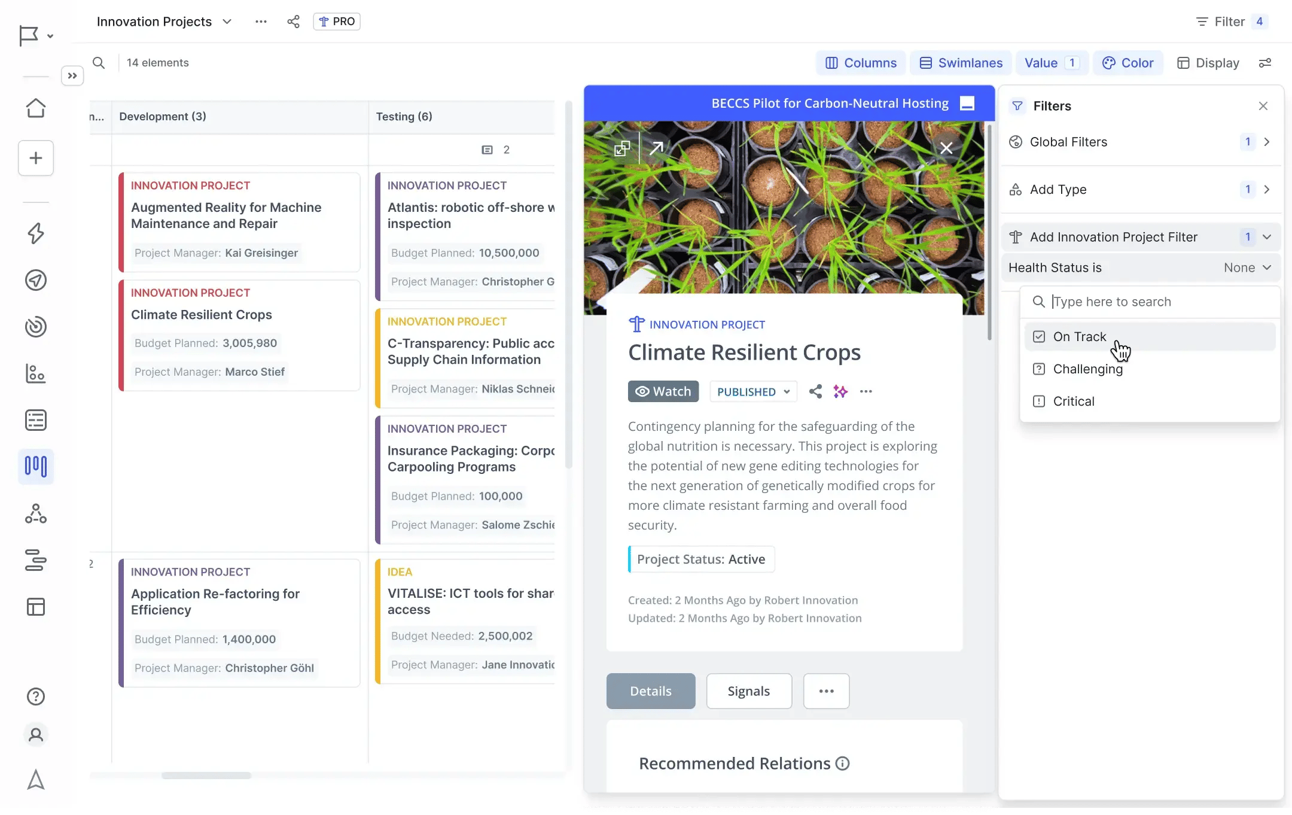1292x815 pixels.
Task: Open the radar sidebar icon
Action: point(36,327)
